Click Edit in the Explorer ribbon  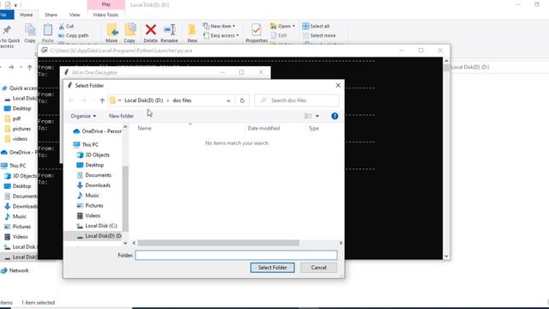pos(279,35)
